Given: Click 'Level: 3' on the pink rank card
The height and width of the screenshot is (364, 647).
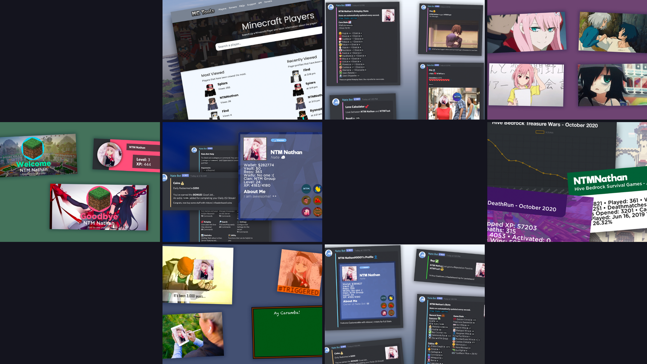Looking at the screenshot, I should point(143,159).
